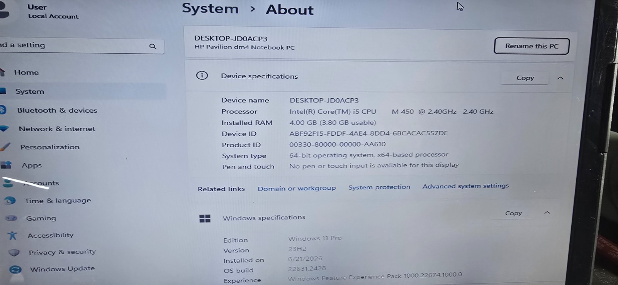This screenshot has width=618, height=285.
Task: Click the 23H2 version value
Action: (x=297, y=249)
